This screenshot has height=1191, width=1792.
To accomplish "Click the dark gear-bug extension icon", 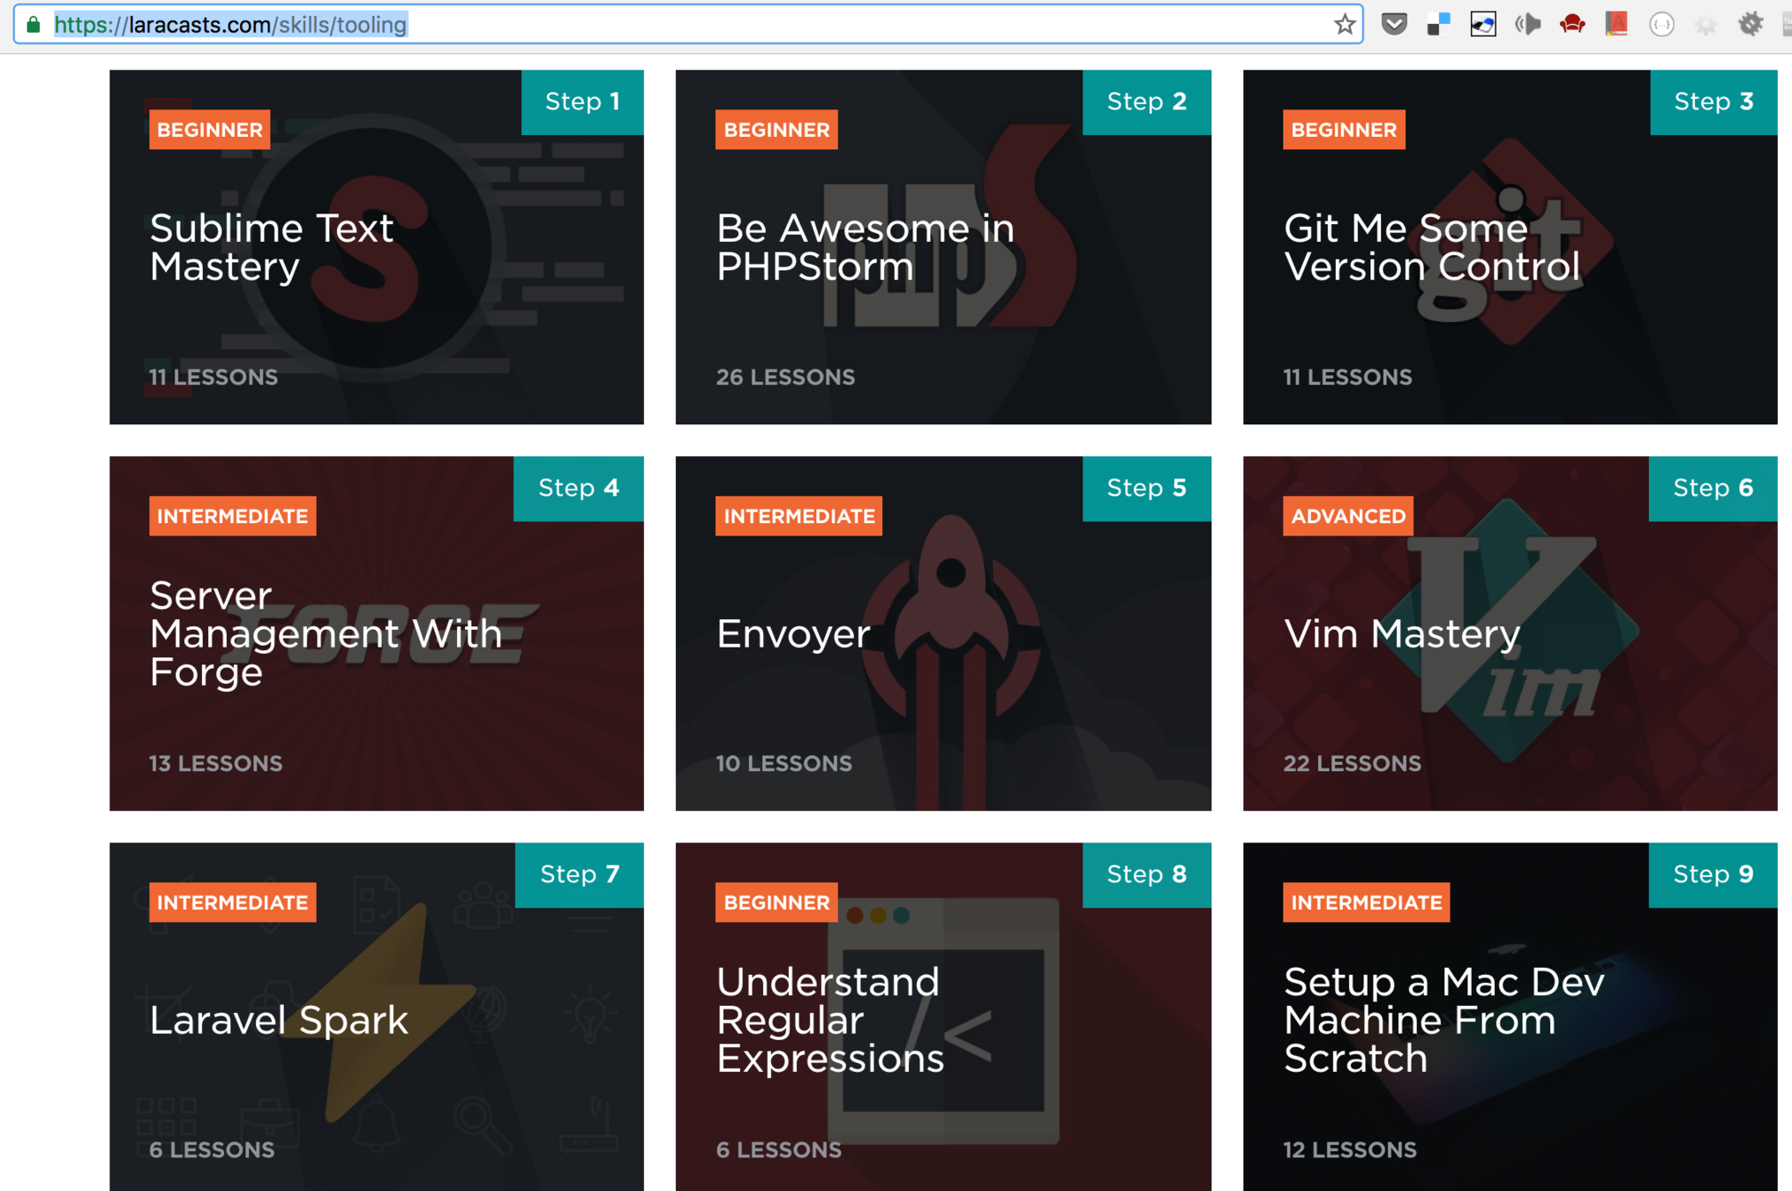I will 1750,25.
